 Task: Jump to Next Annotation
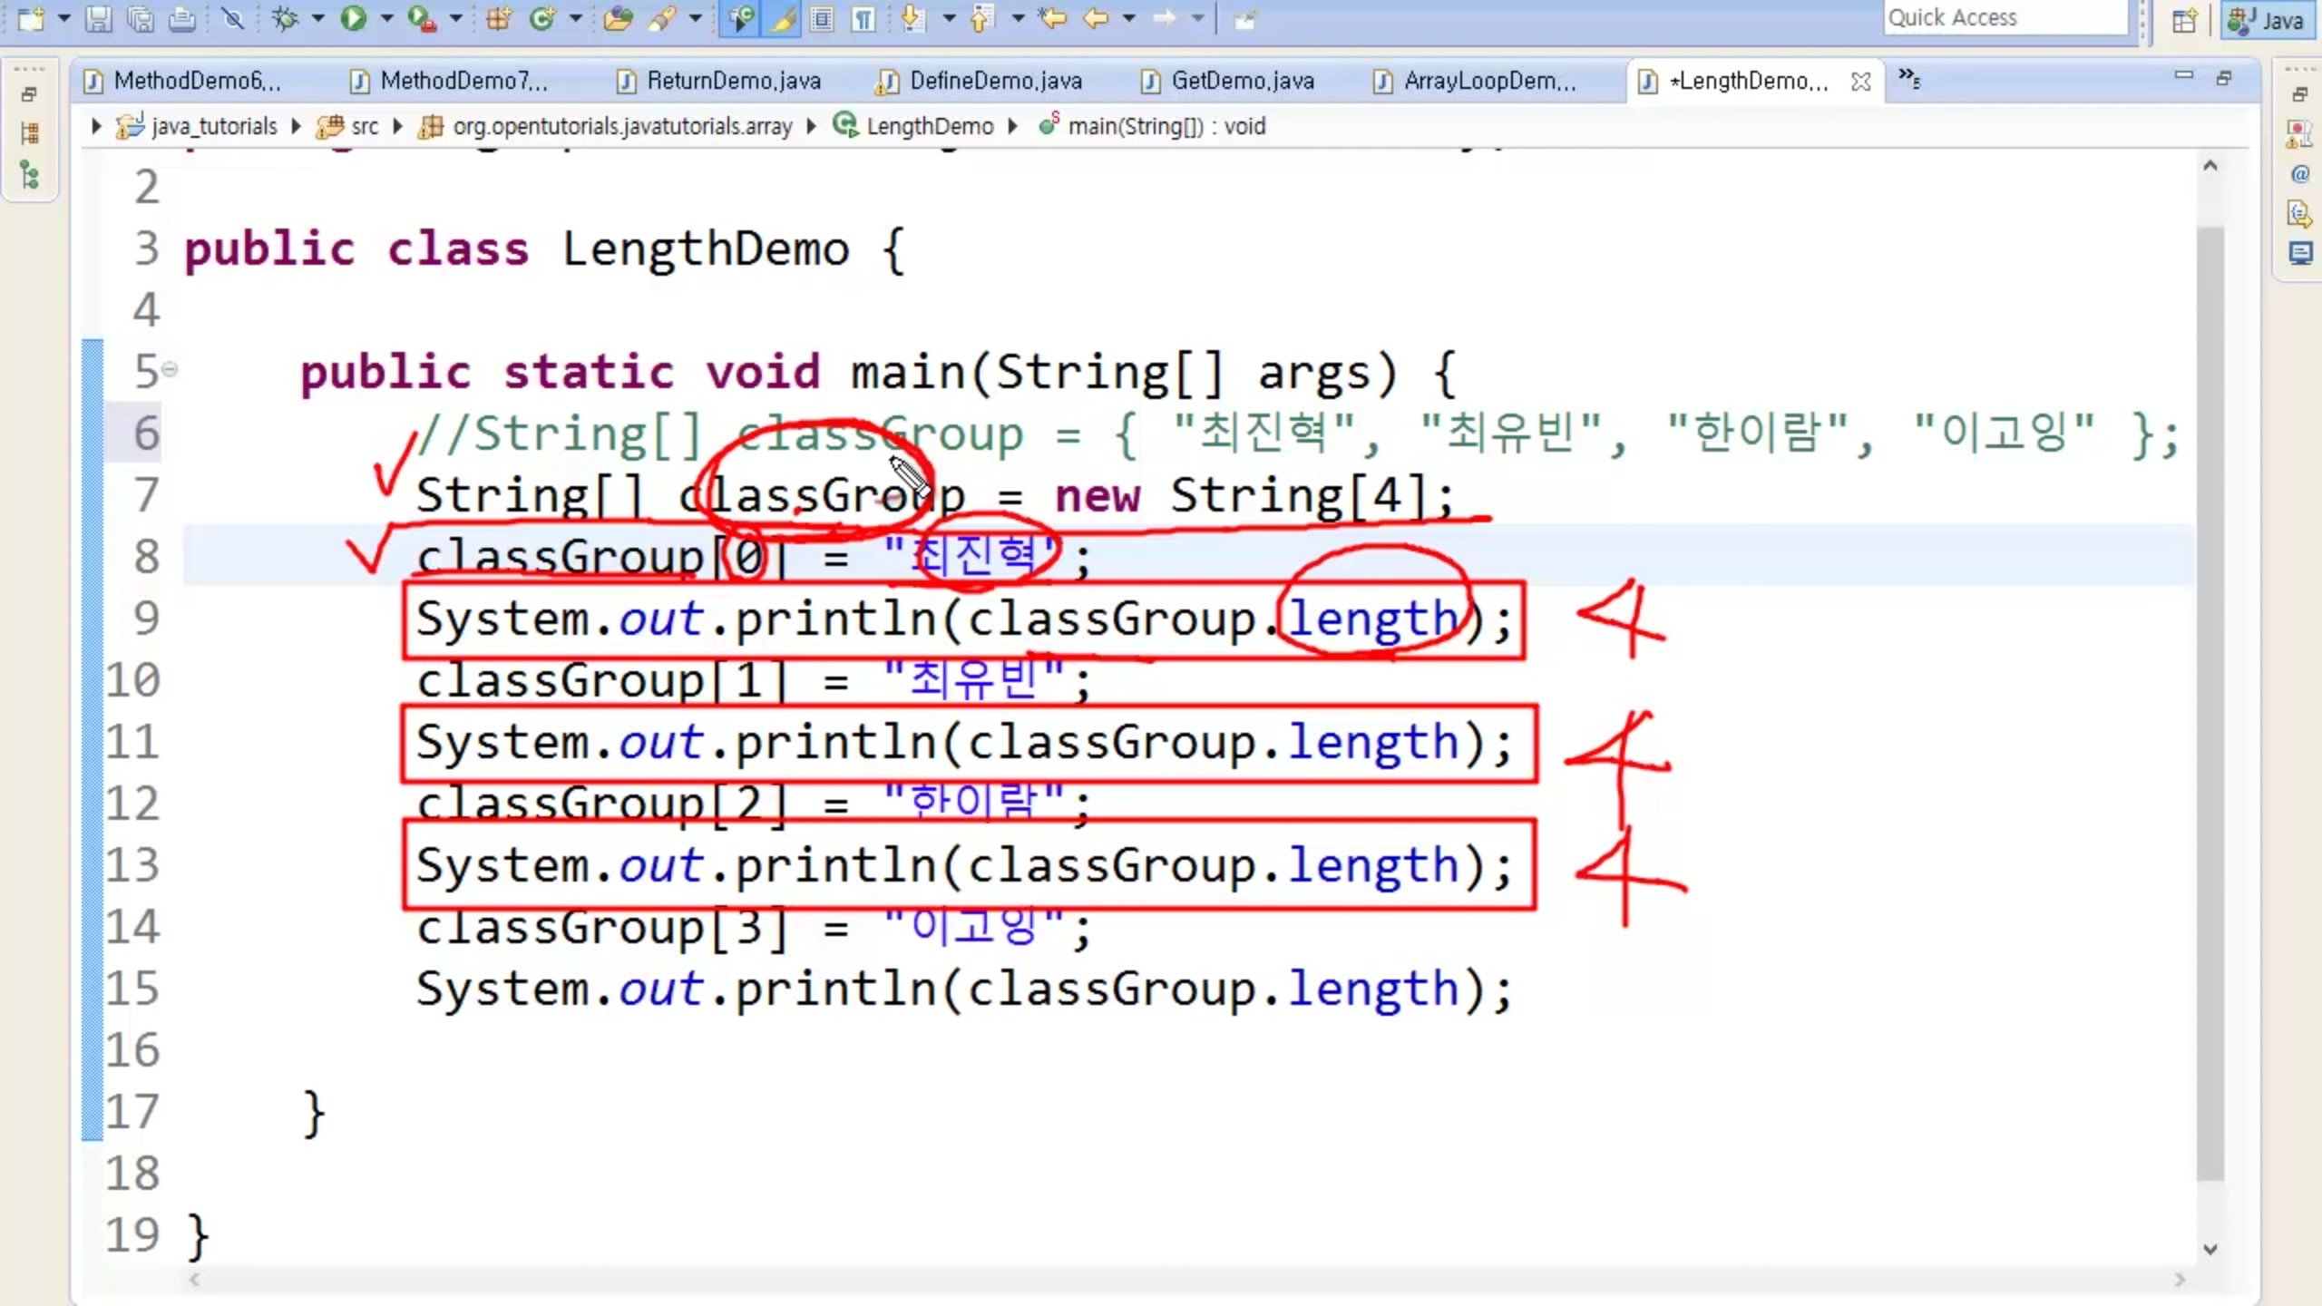click(914, 18)
